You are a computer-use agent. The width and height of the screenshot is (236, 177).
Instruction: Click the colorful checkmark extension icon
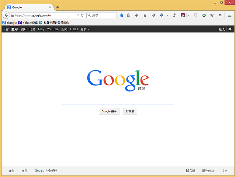pos(204,15)
